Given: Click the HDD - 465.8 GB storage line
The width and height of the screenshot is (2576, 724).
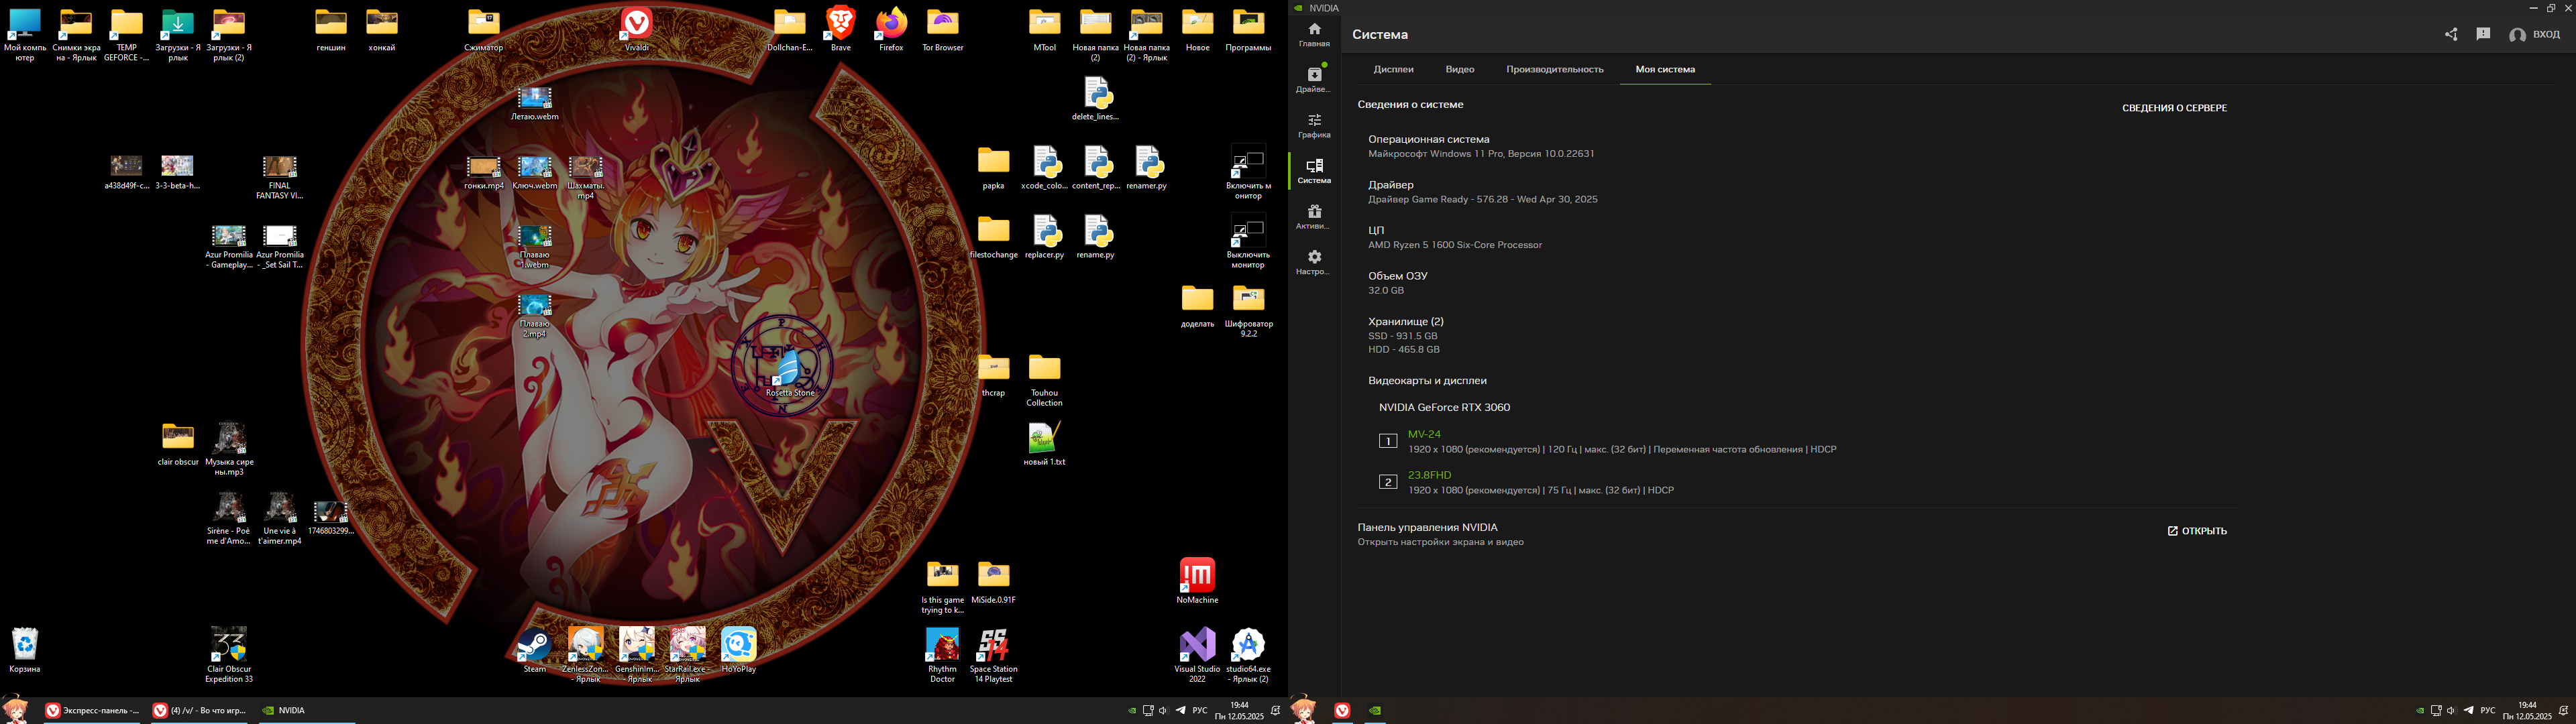Looking at the screenshot, I should coord(1404,350).
